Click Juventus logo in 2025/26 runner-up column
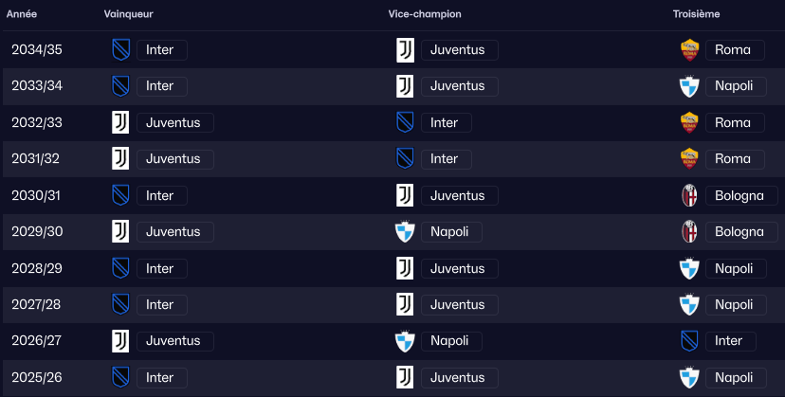 (x=405, y=377)
